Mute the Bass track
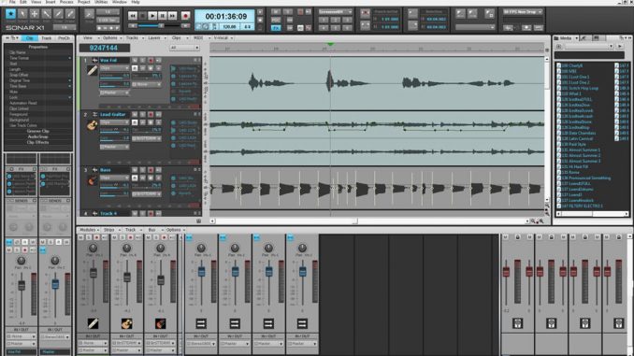 (135, 170)
